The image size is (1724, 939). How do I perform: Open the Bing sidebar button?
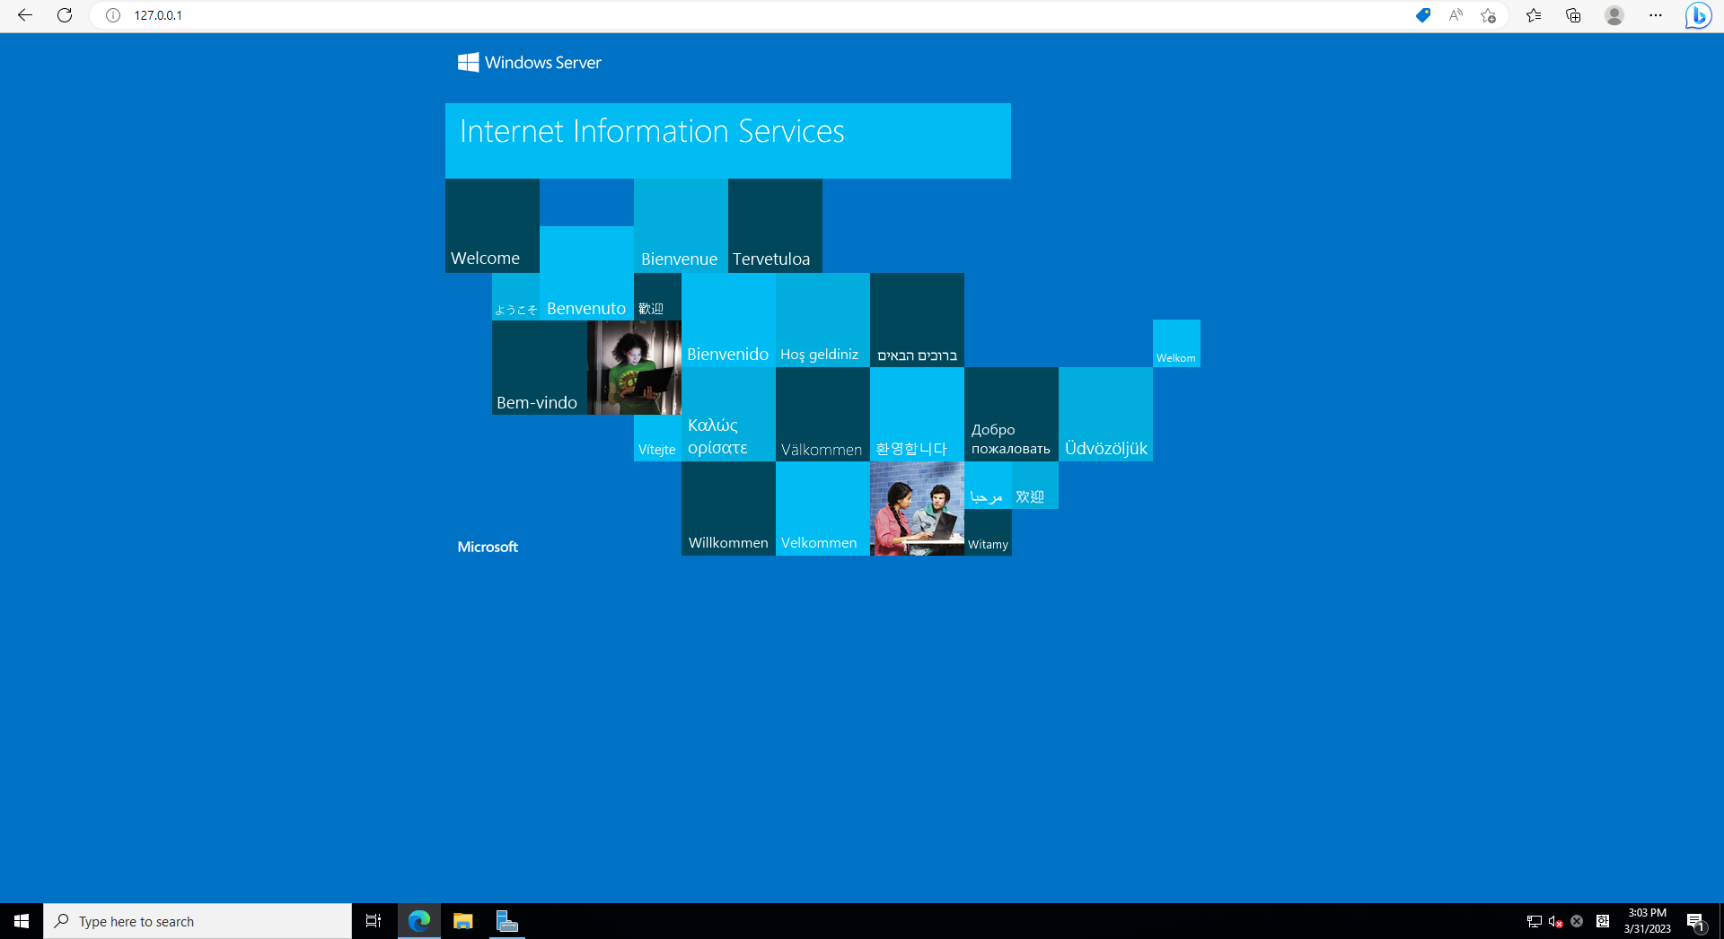pos(1698,15)
